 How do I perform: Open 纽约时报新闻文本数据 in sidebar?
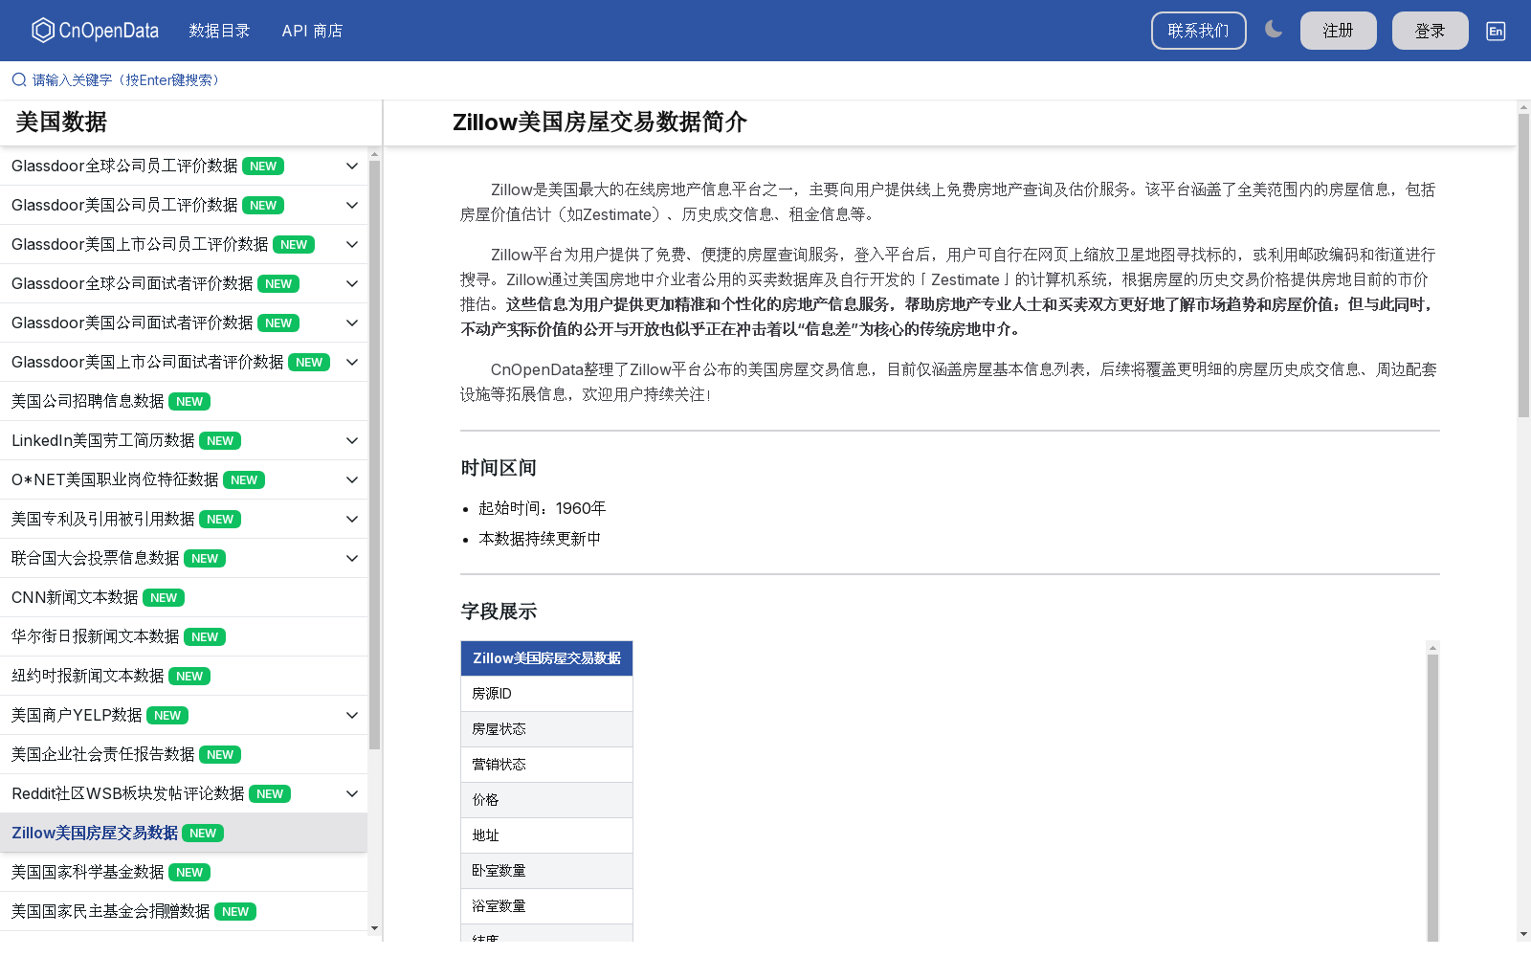184,676
